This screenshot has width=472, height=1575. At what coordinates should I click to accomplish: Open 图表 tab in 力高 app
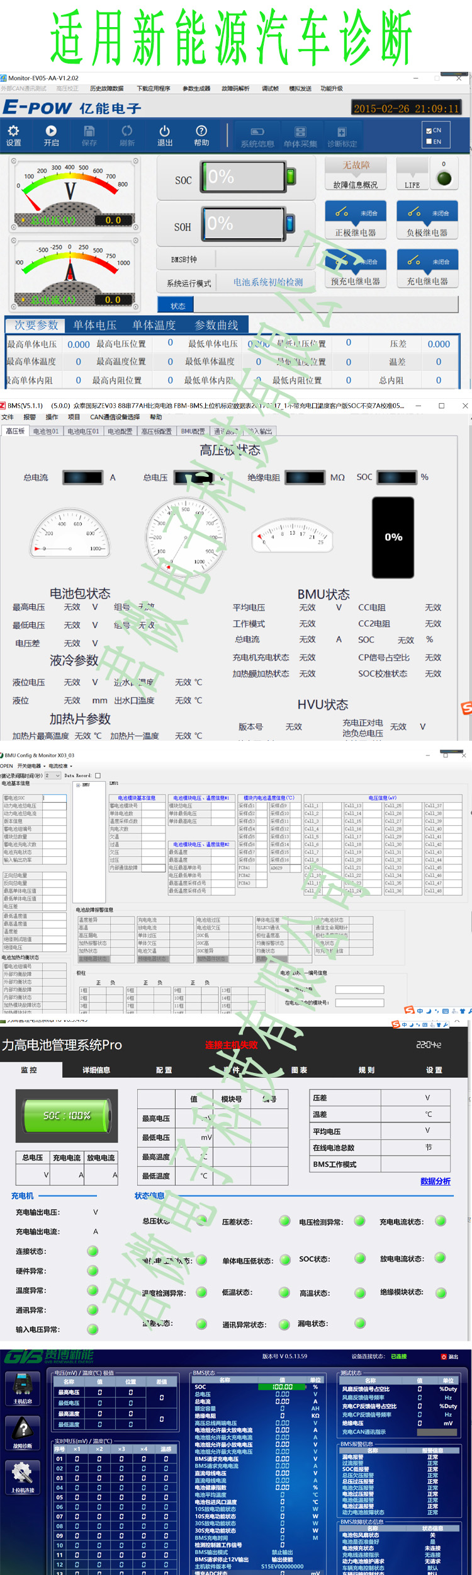pyautogui.click(x=299, y=1070)
